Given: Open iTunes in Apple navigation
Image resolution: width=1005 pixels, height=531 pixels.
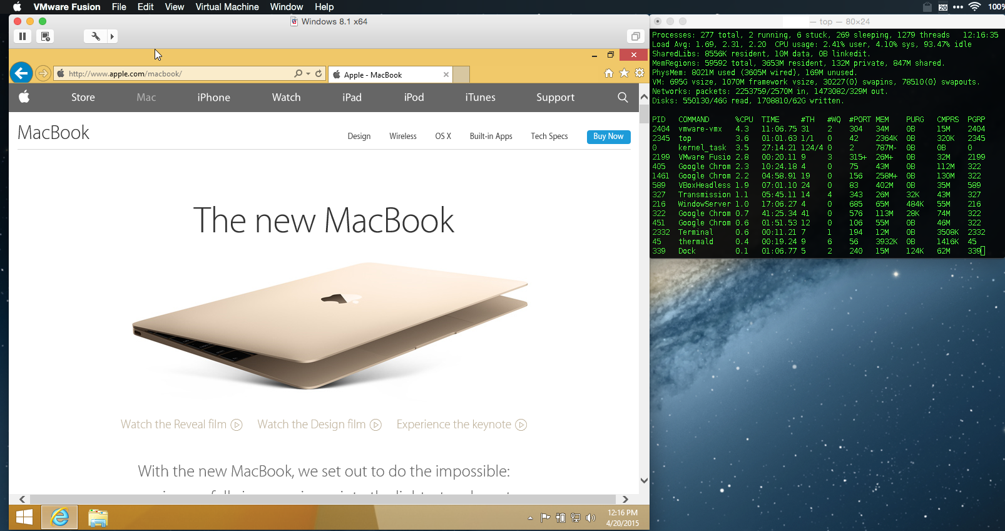Looking at the screenshot, I should click(481, 97).
